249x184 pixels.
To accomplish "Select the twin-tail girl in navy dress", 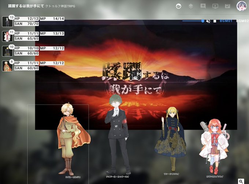I will tap(171, 140).
